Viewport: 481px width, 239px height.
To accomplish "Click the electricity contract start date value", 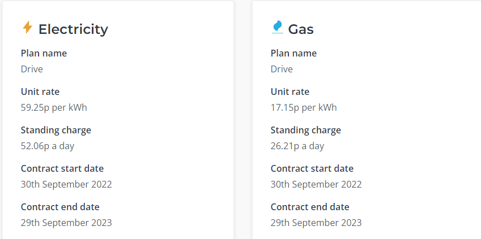I will tap(66, 185).
